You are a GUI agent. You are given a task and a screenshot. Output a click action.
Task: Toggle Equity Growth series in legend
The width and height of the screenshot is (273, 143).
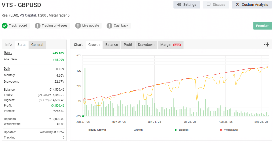95,130
